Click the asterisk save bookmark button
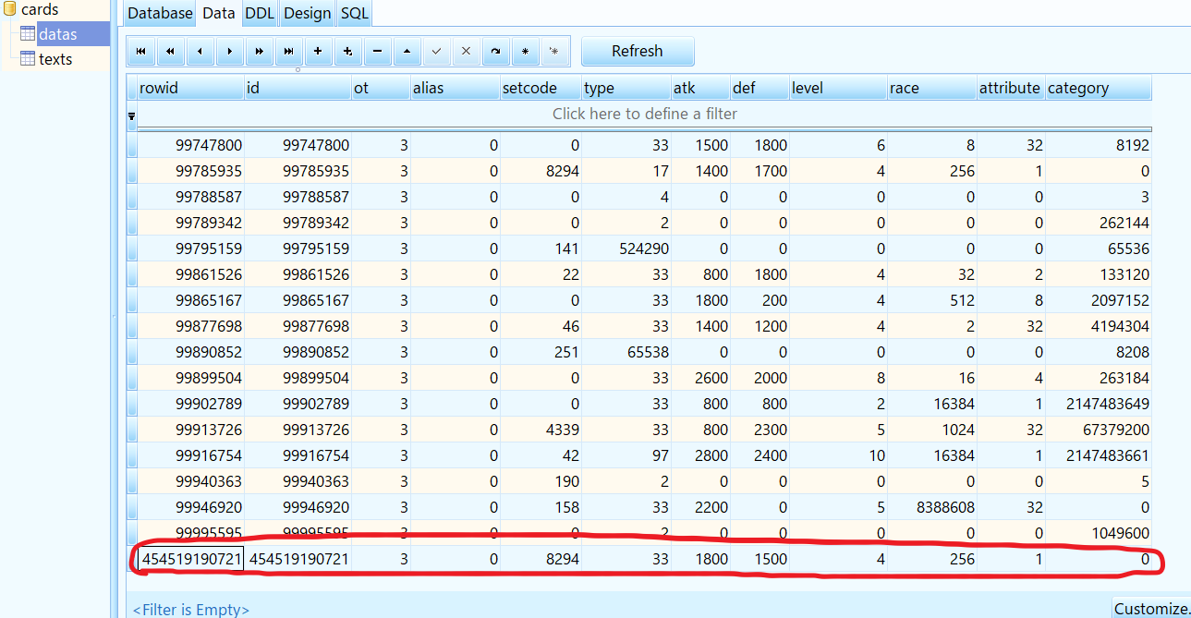Viewport: 1191px width, 618px height. coord(526,52)
